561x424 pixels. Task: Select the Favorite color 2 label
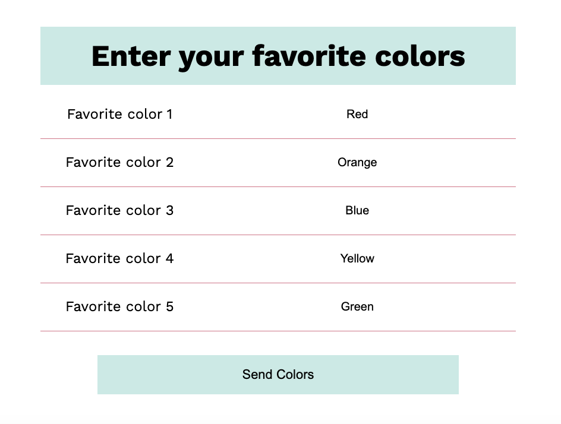(119, 162)
